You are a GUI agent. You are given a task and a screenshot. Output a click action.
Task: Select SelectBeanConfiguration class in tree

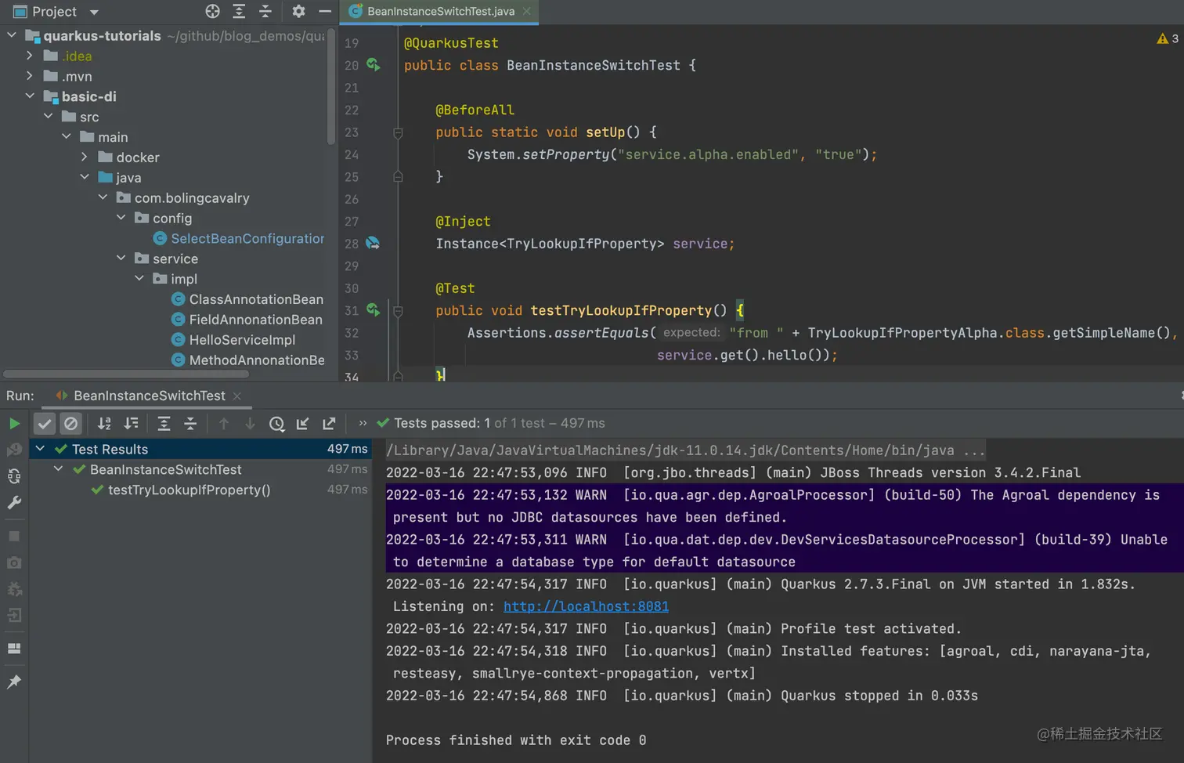tap(239, 238)
